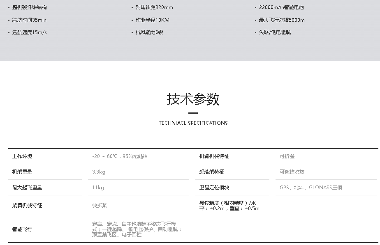
Task: Select the 3.3kg frame weight value
Action: coord(99,172)
